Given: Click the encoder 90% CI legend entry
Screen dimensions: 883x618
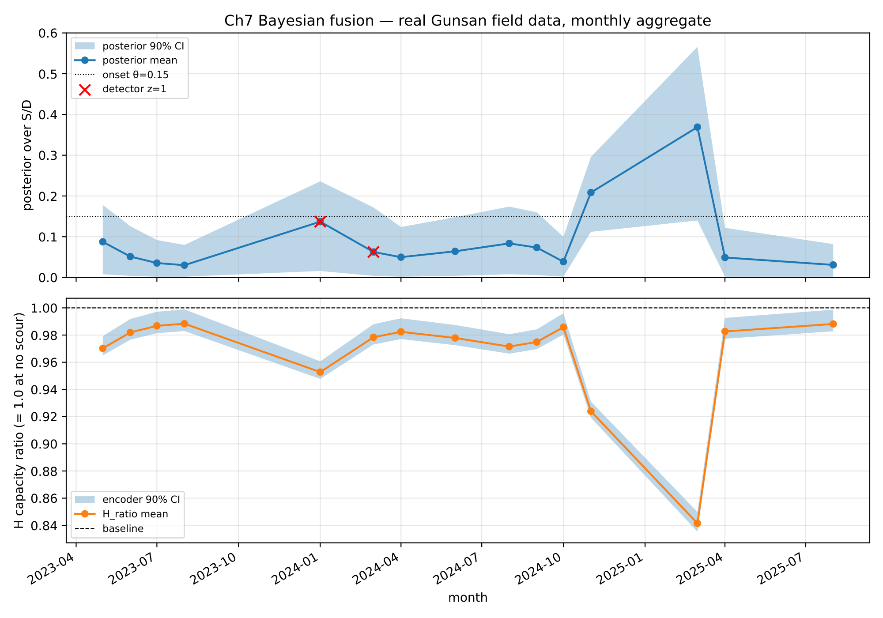Looking at the screenshot, I should [x=141, y=500].
